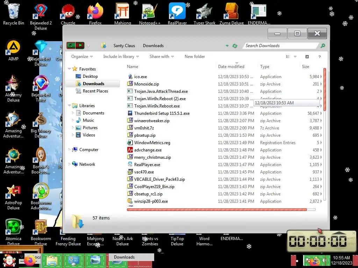Select Desktop in Favorites
This screenshot has width=358, height=268.
[x=87, y=76]
